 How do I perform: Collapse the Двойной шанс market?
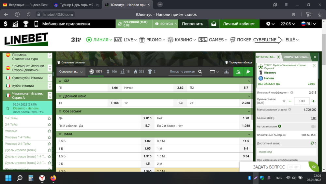coord(249,96)
